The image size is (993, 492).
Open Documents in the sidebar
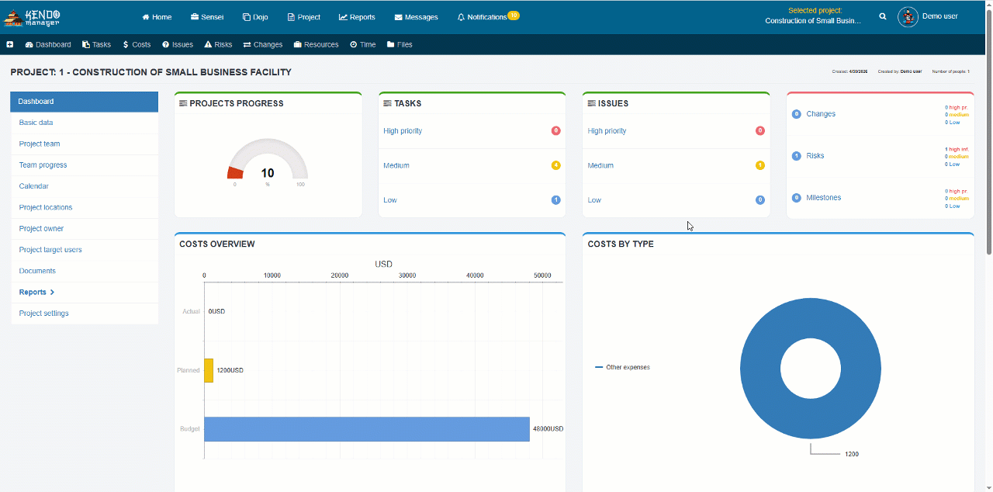(85, 271)
